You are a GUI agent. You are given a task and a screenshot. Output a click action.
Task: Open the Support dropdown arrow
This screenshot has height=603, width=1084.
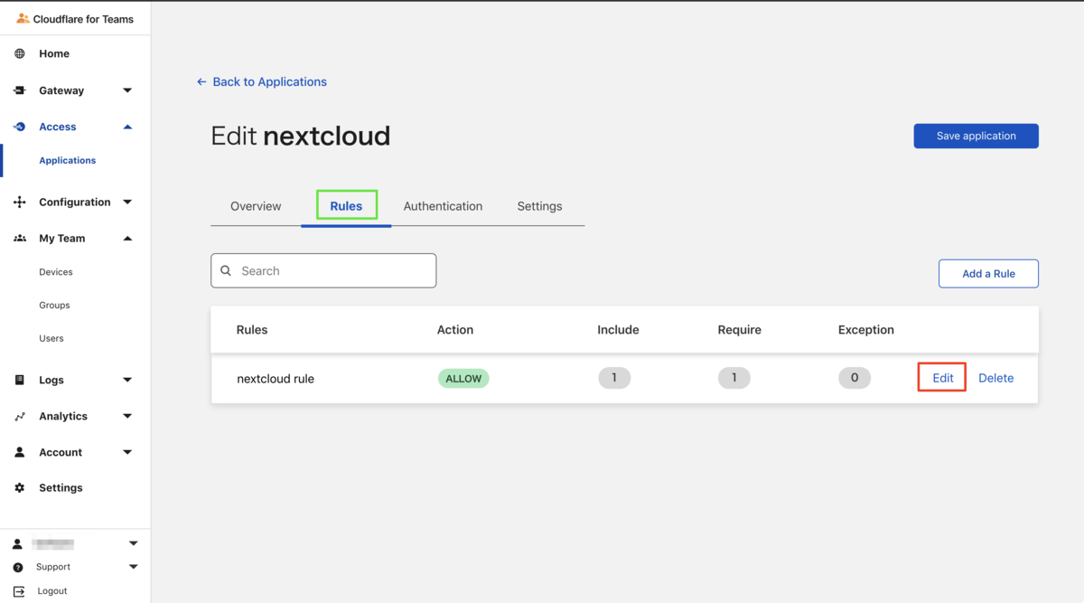pyautogui.click(x=134, y=567)
